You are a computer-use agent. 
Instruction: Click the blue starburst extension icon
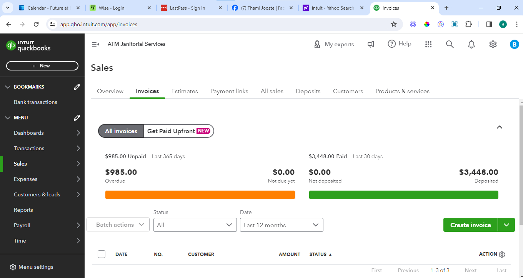coord(413,24)
